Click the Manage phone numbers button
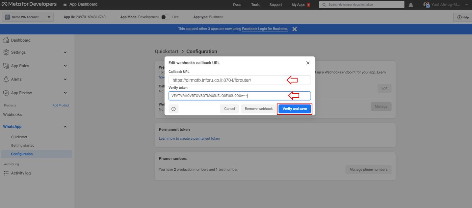Image resolution: width=472 pixels, height=208 pixels. click(368, 170)
